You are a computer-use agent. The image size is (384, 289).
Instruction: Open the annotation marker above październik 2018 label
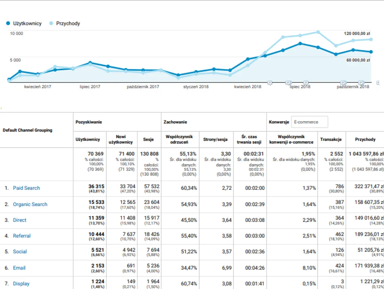[x=361, y=82]
